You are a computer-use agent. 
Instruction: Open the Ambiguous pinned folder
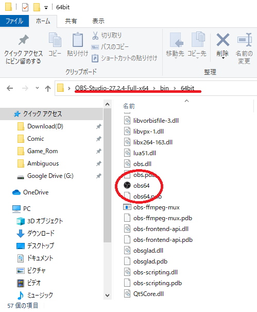[x=38, y=163]
